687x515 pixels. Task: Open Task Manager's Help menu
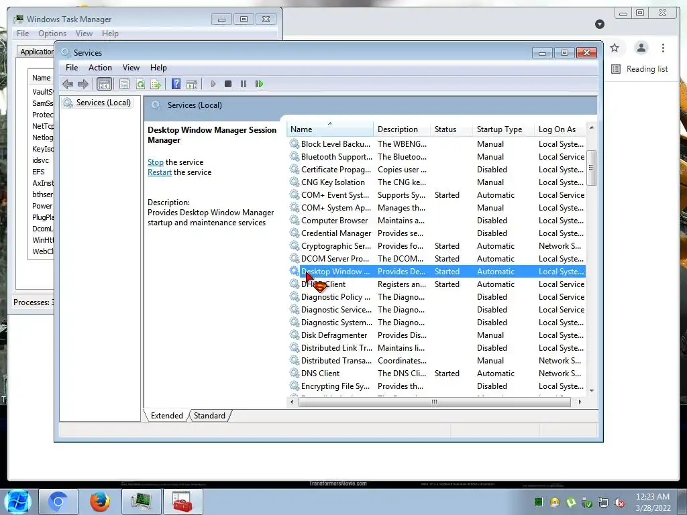pos(110,34)
